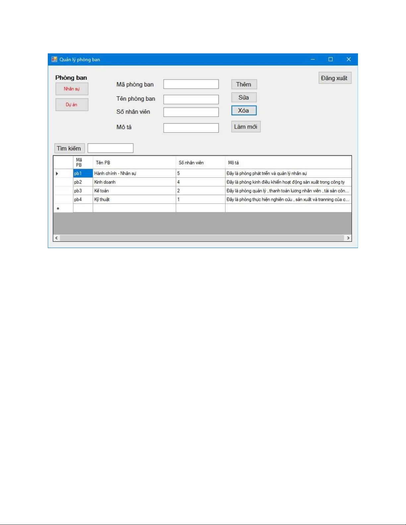Focus the Tên phòng ban text box
Image resolution: width=406 pixels, height=525 pixels.
click(191, 99)
